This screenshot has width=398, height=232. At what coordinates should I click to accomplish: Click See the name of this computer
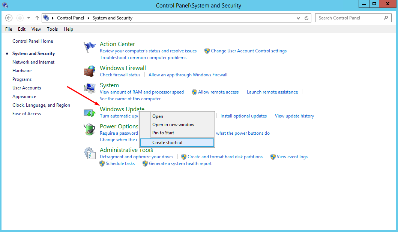130,99
